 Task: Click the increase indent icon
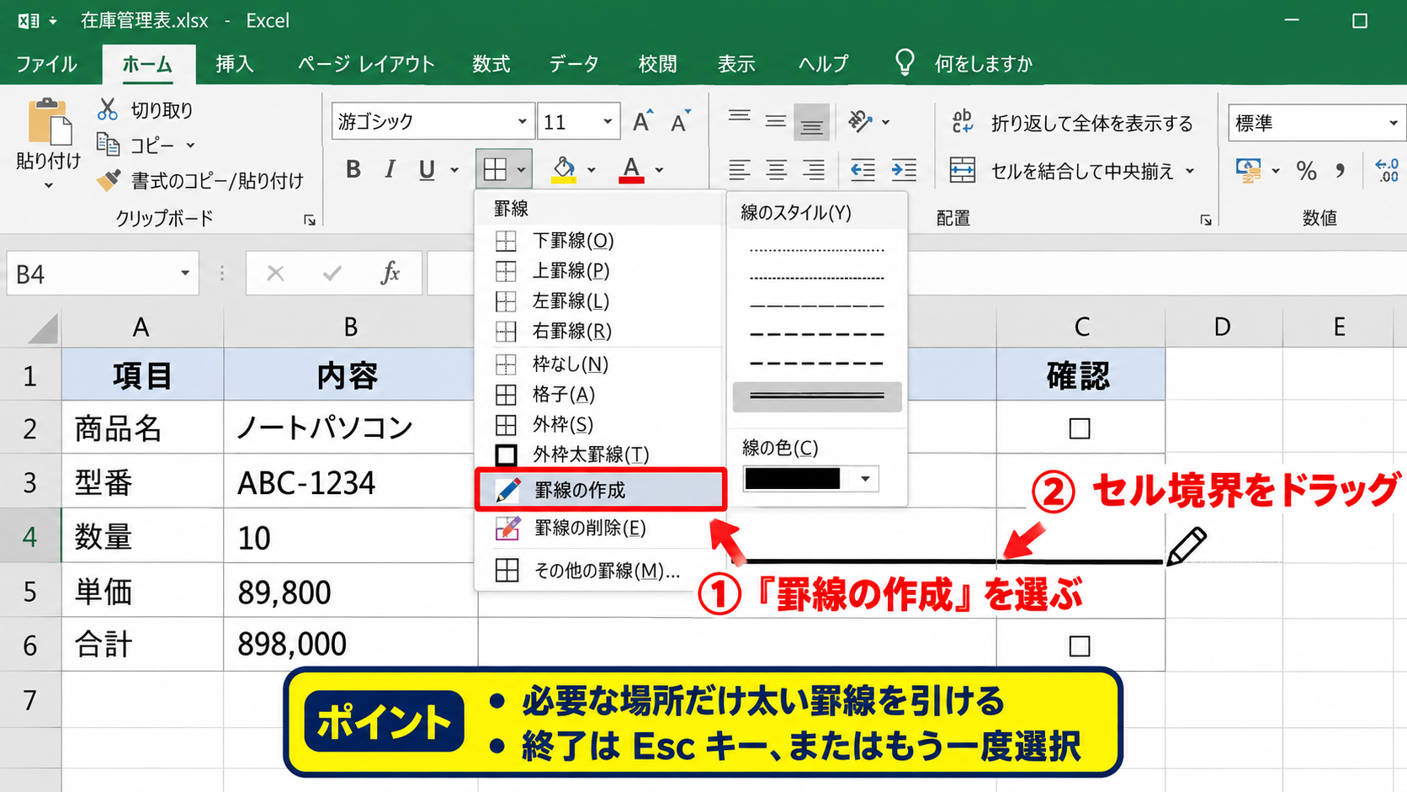[904, 170]
